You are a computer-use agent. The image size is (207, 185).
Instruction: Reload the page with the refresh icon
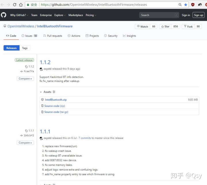point(15,5)
